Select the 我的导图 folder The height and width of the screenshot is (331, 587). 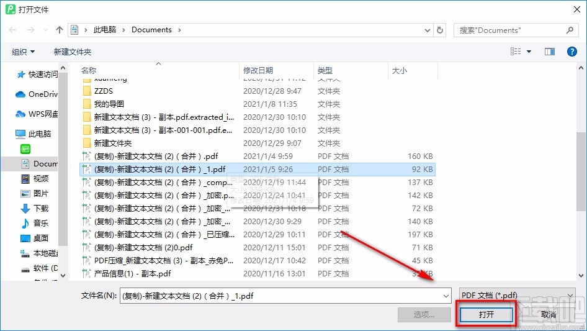point(258,104)
